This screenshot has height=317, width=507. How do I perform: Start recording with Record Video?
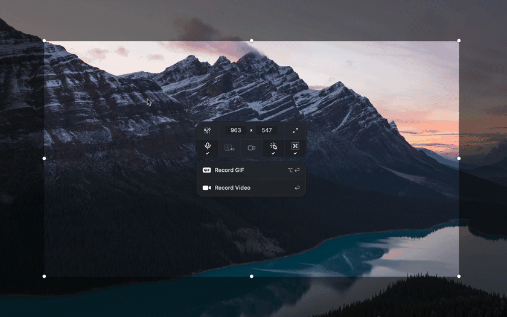coord(251,188)
